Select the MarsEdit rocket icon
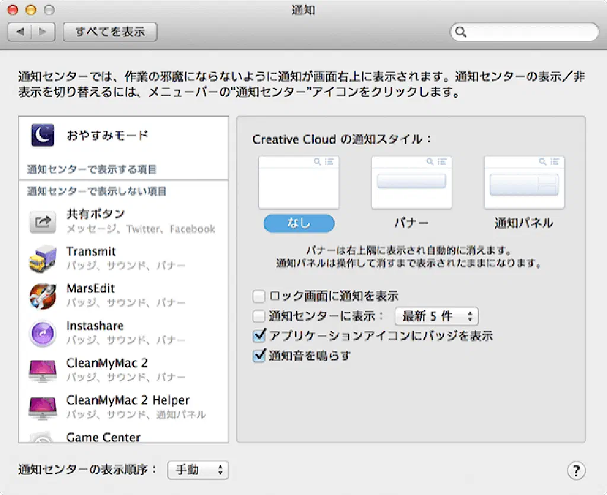Screen dimensions: 607x495 click(x=43, y=296)
